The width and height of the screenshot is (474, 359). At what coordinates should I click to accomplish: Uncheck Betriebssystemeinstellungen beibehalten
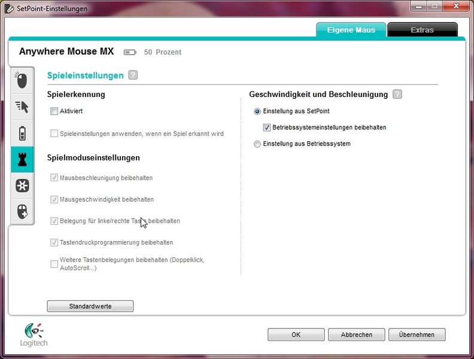(267, 127)
